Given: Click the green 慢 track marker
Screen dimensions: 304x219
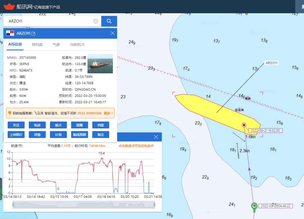Looking at the screenshot, I should [x=254, y=206].
